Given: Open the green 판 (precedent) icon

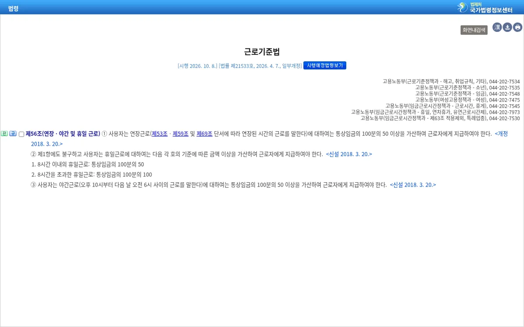Looking at the screenshot, I should click(4, 134).
